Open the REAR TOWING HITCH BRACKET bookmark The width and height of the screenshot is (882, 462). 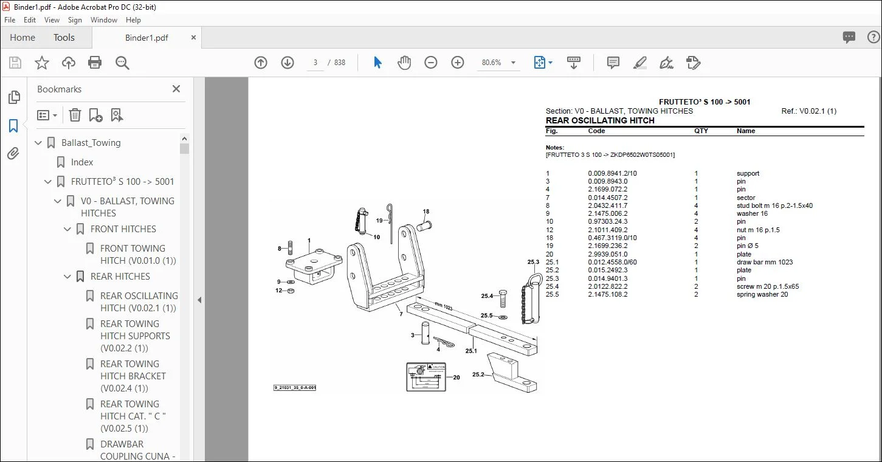pos(133,376)
